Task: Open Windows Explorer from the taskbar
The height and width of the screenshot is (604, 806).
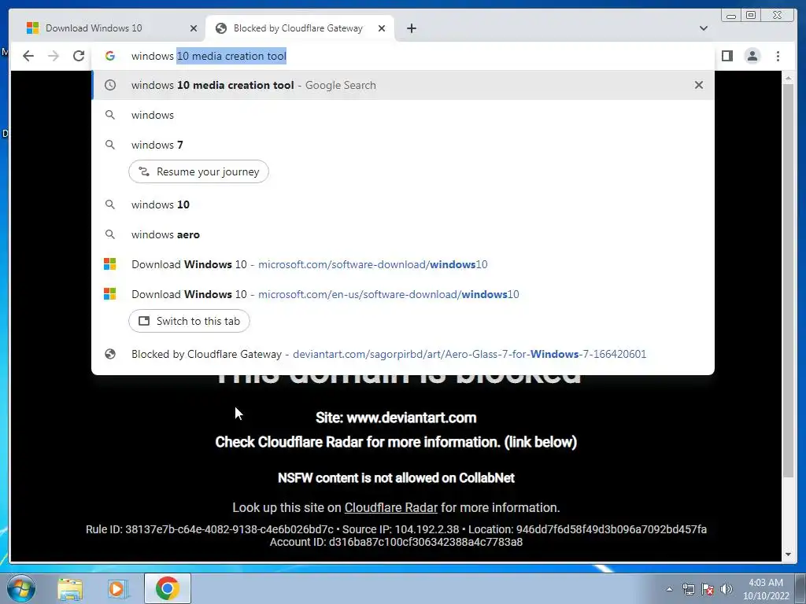Action: pyautogui.click(x=70, y=588)
